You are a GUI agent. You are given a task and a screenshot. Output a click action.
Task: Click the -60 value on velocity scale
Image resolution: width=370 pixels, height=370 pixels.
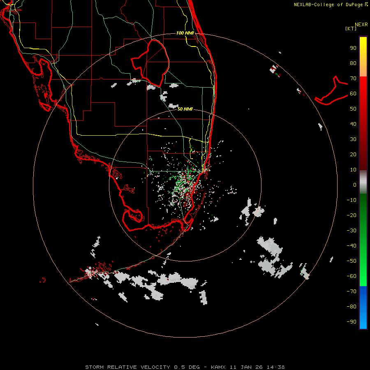point(351,276)
